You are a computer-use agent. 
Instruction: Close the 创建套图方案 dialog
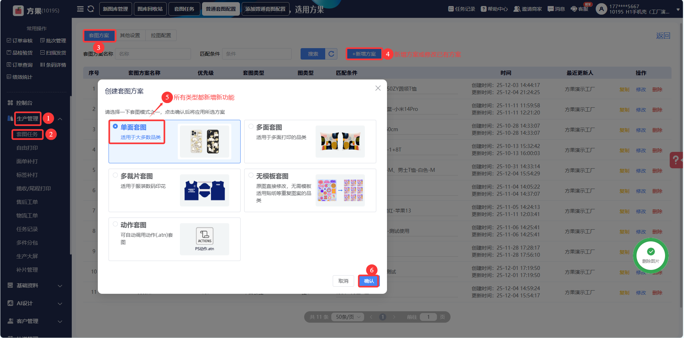tap(378, 88)
